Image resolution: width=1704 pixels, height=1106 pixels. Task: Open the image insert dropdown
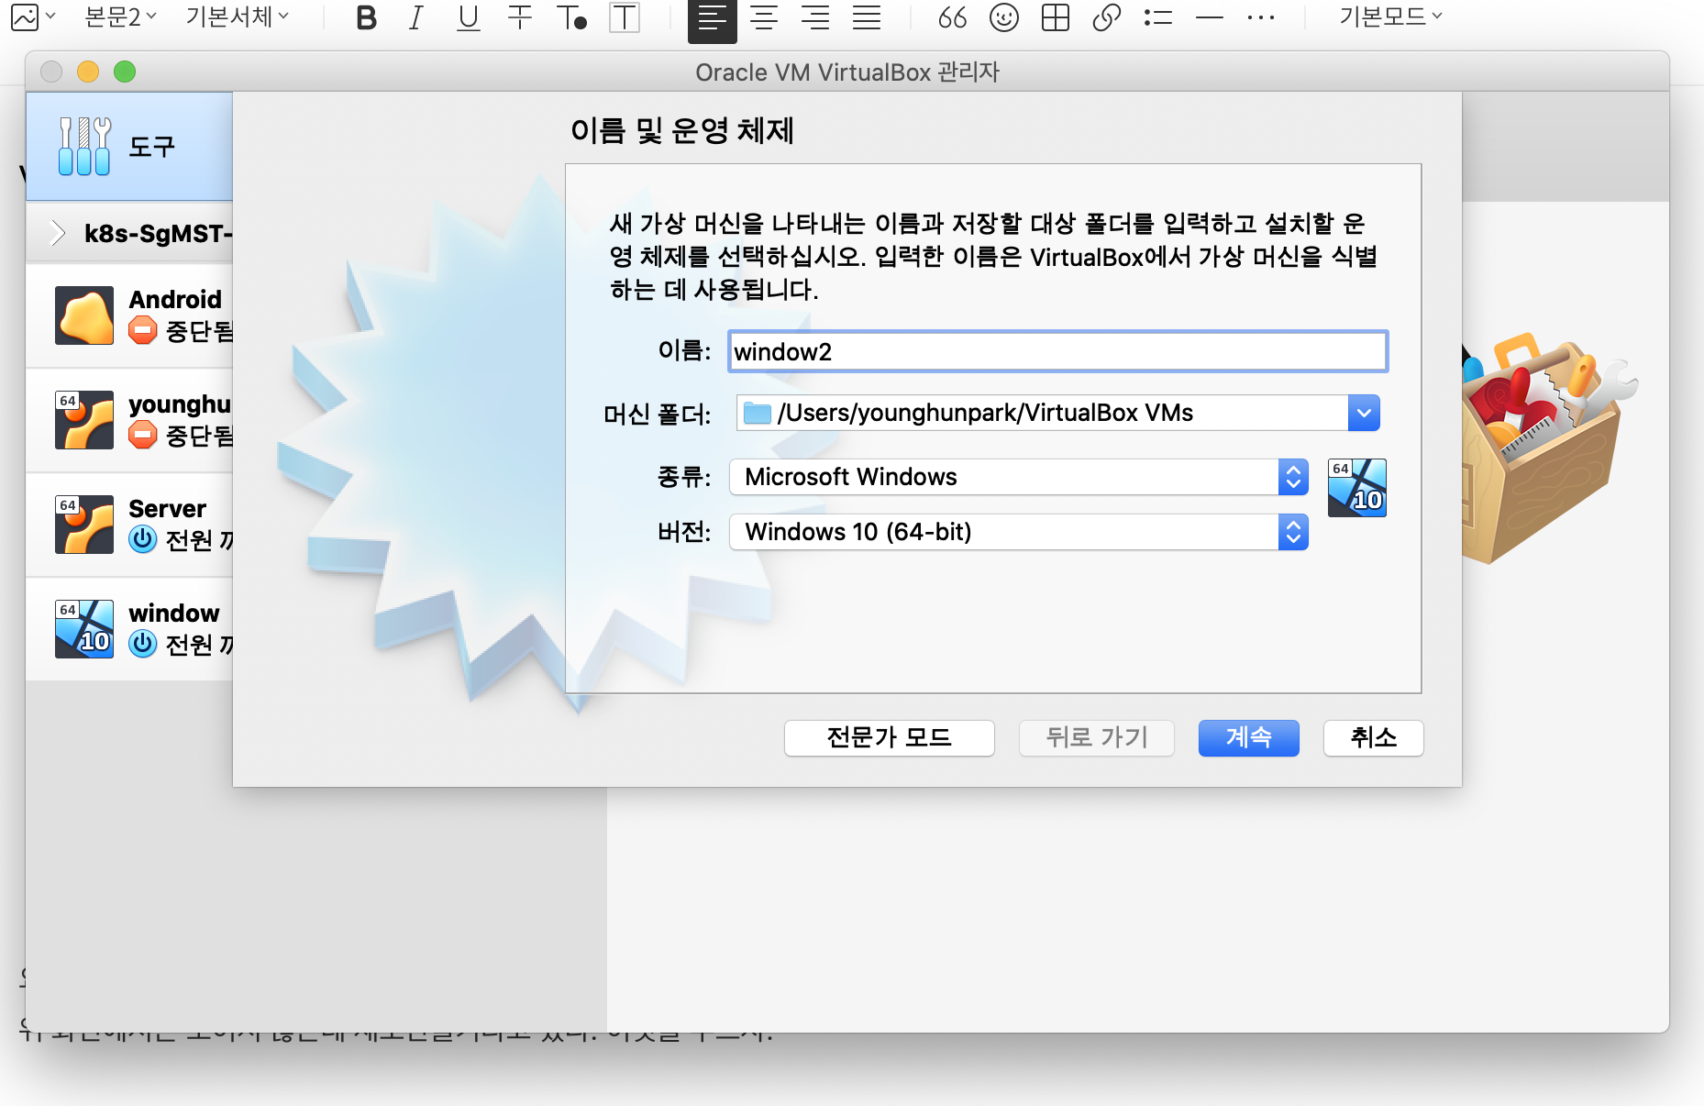coord(34,17)
